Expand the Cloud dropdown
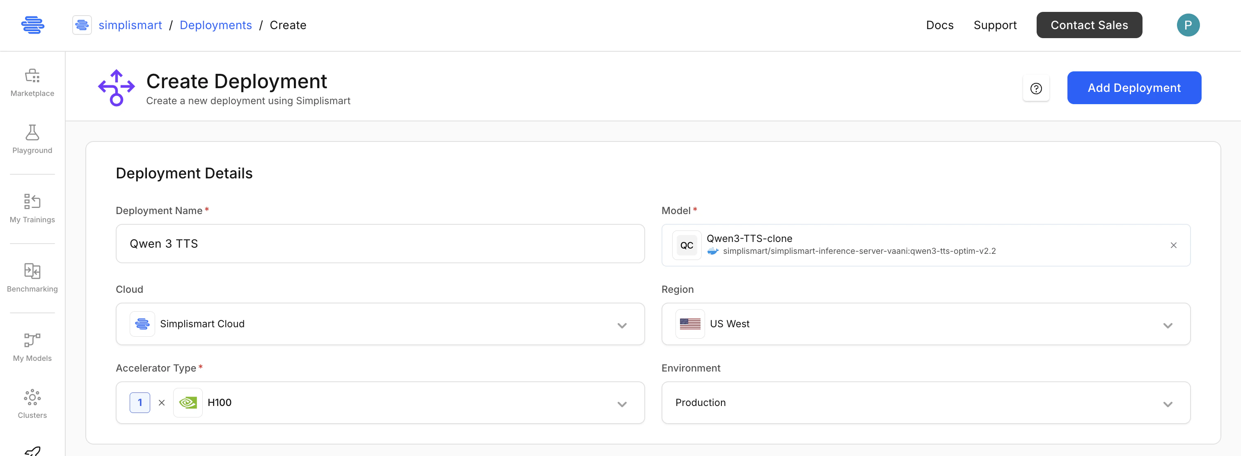Viewport: 1241px width, 456px height. (x=621, y=325)
